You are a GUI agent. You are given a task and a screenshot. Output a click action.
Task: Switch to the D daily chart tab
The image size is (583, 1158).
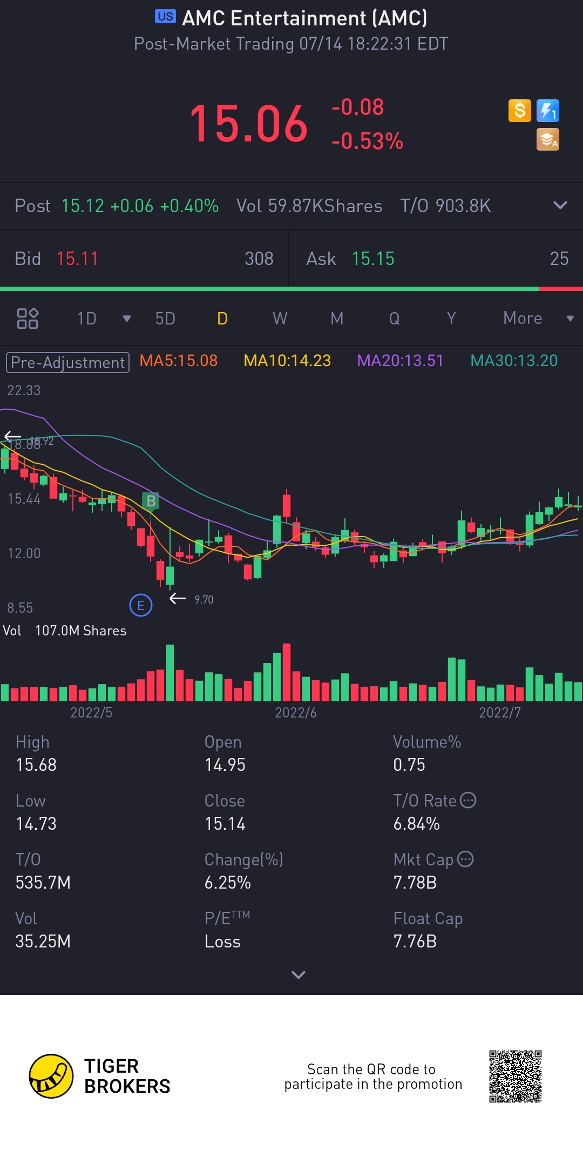[x=222, y=319]
